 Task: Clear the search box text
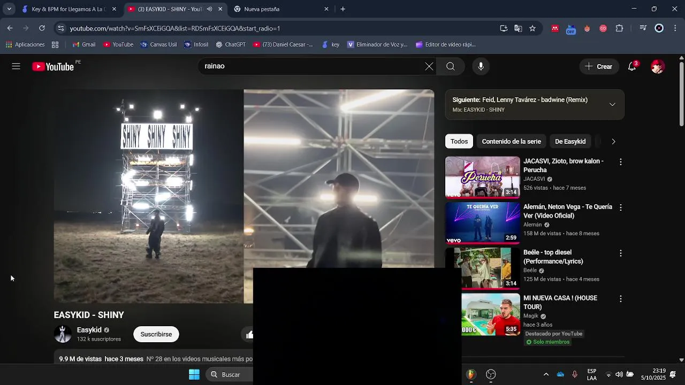pyautogui.click(x=429, y=66)
